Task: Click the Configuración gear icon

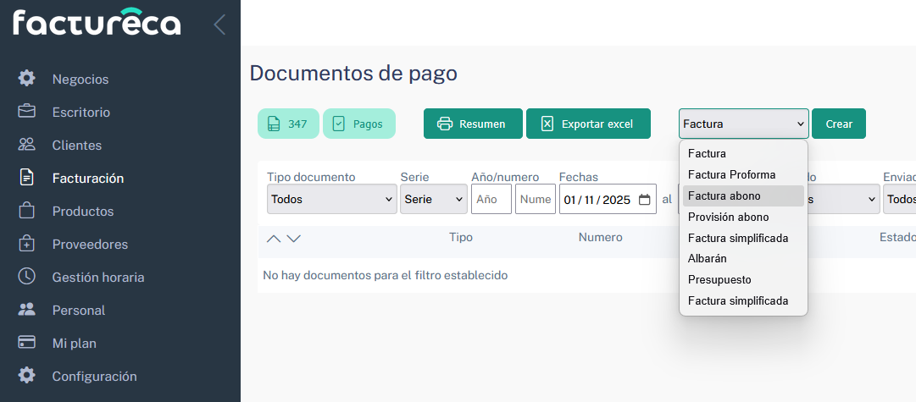Action: click(26, 375)
